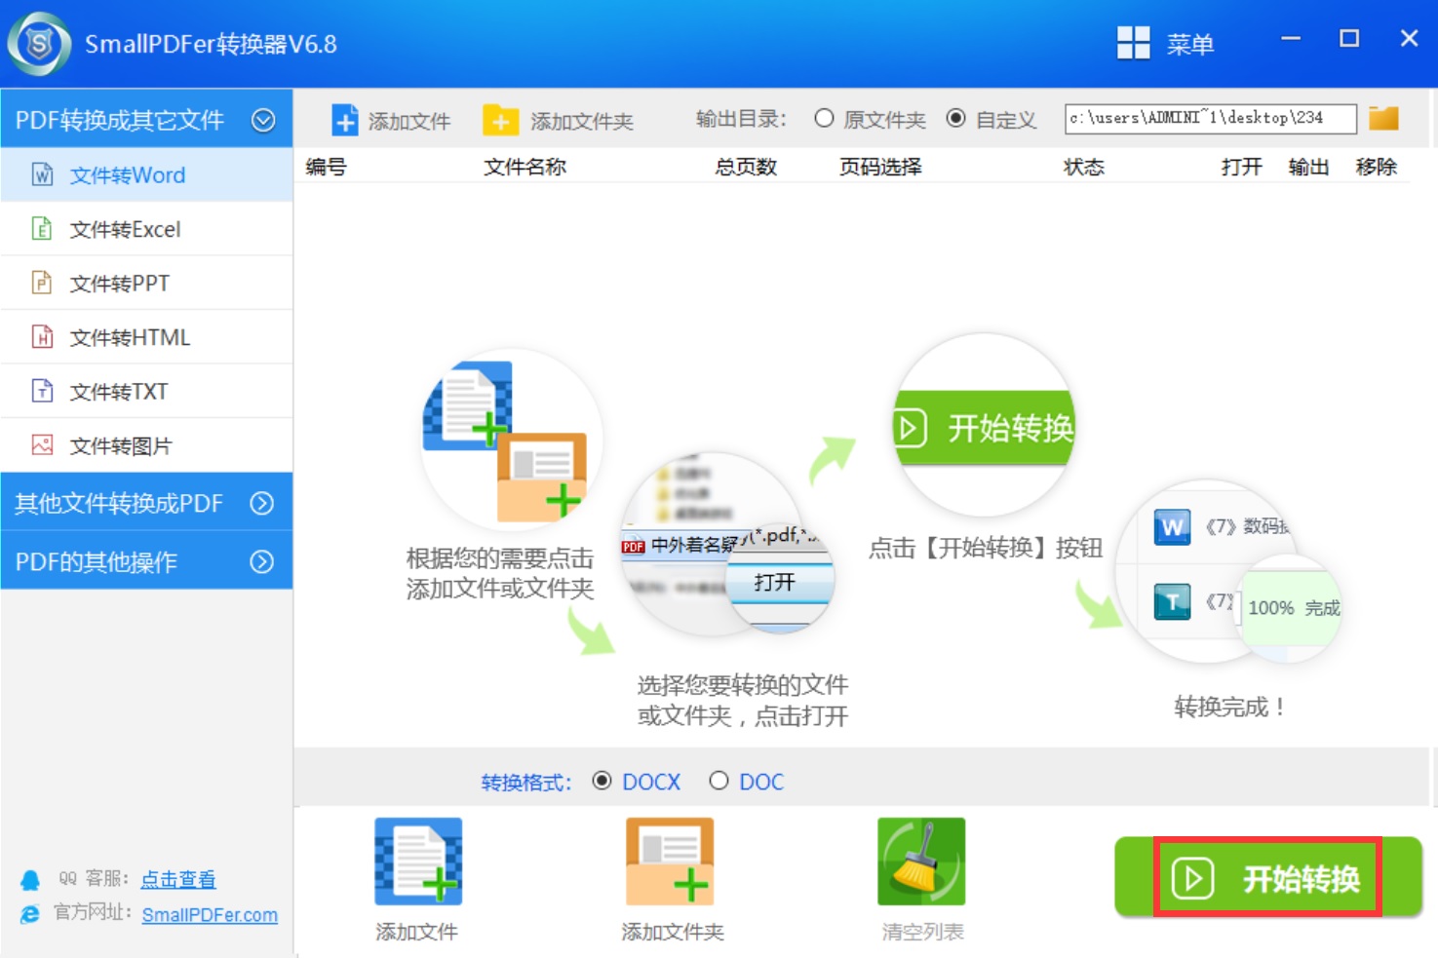1438x958 pixels.
Task: Select the 原文件夹 output radio button
Action: (824, 119)
